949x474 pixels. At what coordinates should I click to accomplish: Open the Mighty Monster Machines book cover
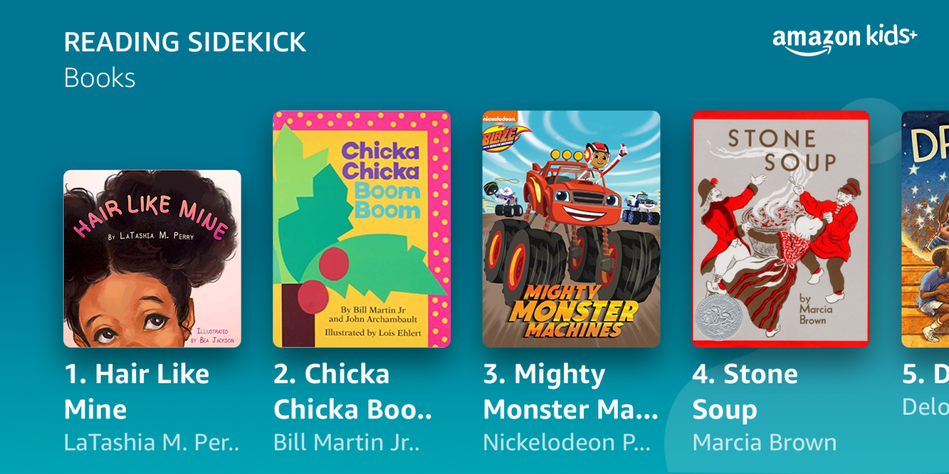pyautogui.click(x=571, y=229)
